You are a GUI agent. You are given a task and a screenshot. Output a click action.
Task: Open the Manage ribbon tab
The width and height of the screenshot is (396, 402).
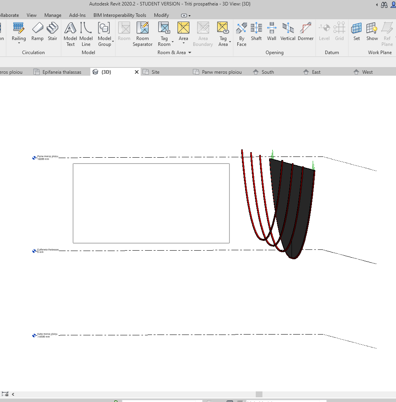(x=53, y=15)
